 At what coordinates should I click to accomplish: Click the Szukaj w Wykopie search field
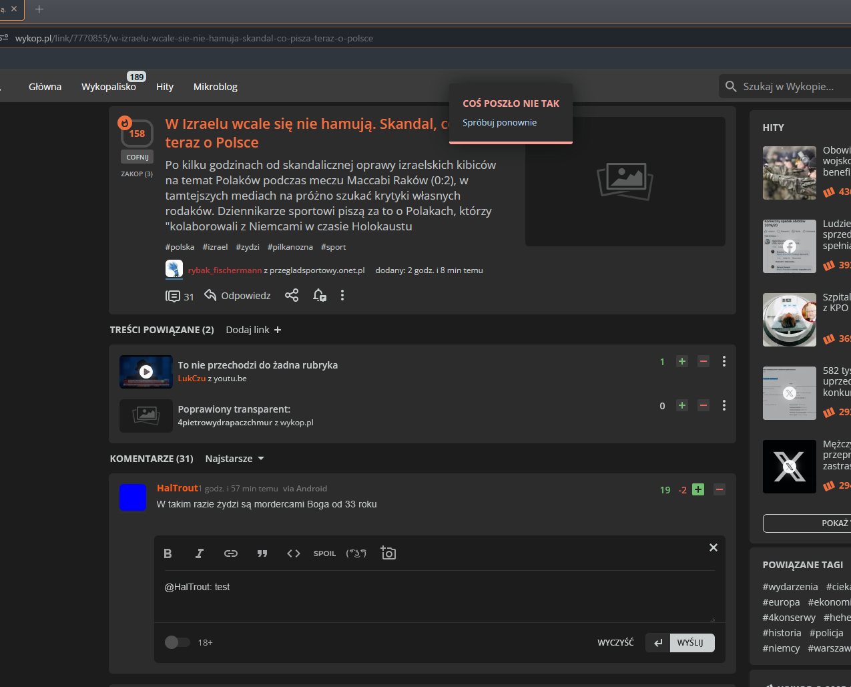click(x=788, y=86)
